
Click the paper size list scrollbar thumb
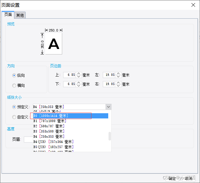(x=109, y=136)
